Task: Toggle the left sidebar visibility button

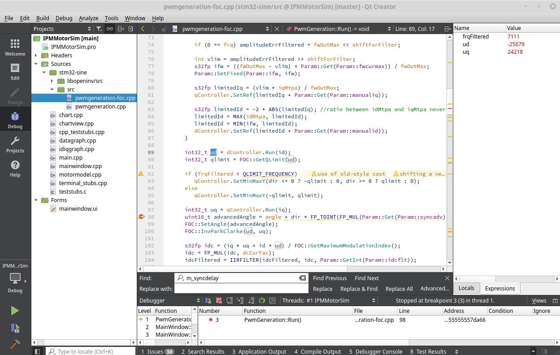Action: pyautogui.click(x=38, y=351)
